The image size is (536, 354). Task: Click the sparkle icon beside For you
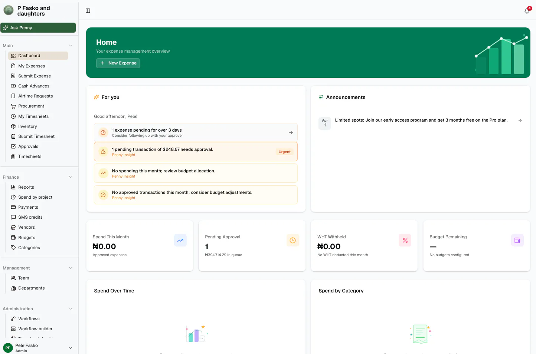[x=97, y=97]
